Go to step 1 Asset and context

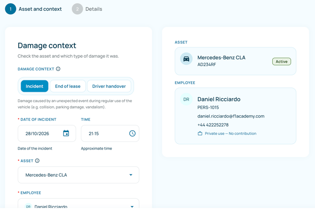[33, 9]
